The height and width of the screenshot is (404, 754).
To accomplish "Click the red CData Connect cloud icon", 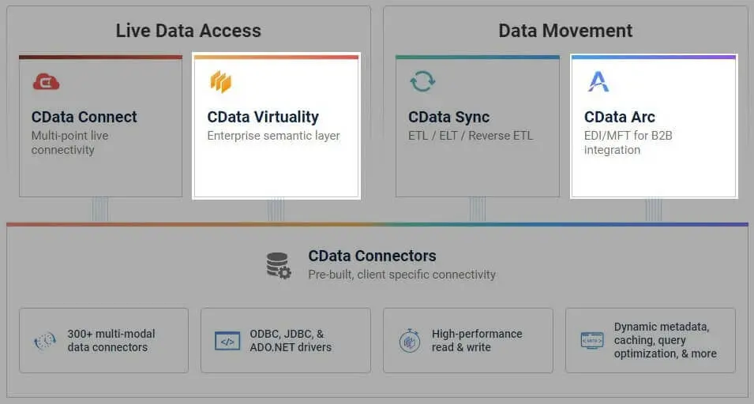I will point(46,81).
